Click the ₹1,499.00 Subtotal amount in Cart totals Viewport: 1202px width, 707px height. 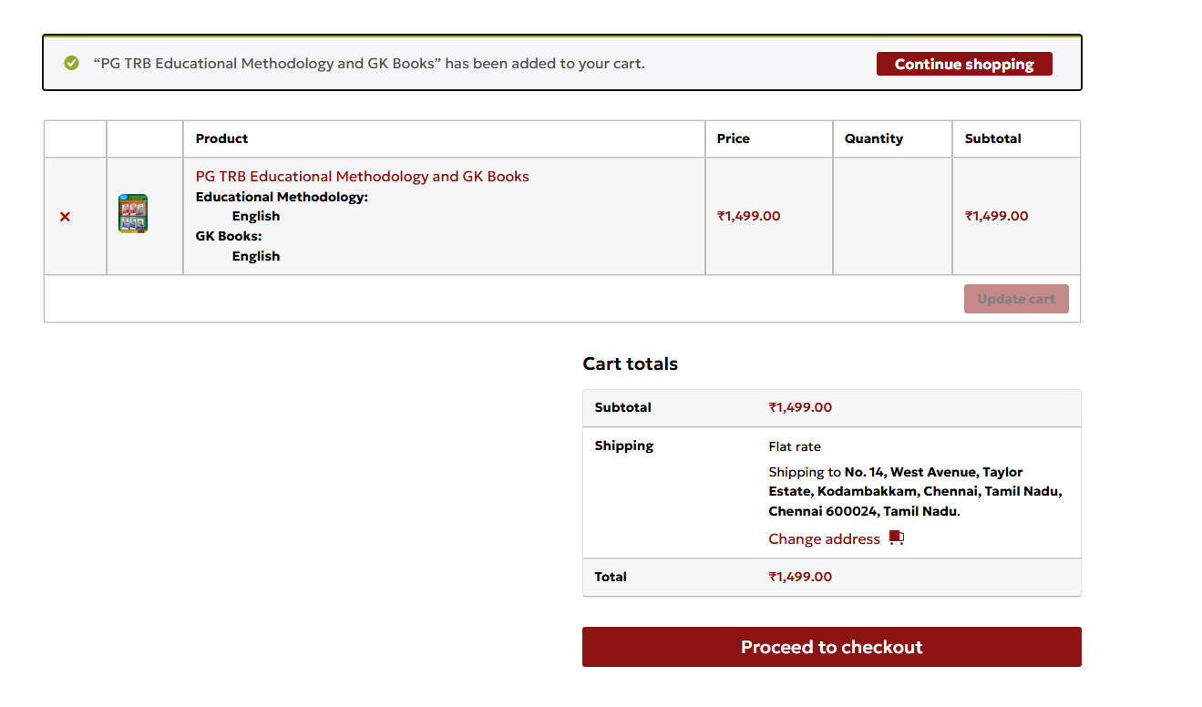coord(800,407)
